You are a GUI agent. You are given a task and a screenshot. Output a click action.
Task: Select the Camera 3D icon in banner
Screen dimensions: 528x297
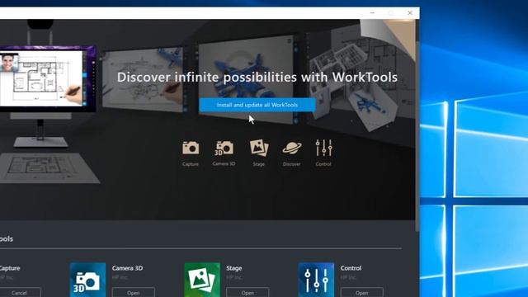(x=224, y=148)
